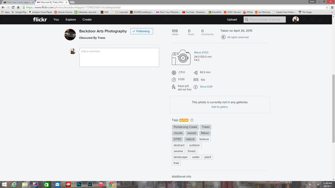This screenshot has width=335, height=188.
Task: Open the Chrome menu hamburger button
Action: (x=332, y=7)
